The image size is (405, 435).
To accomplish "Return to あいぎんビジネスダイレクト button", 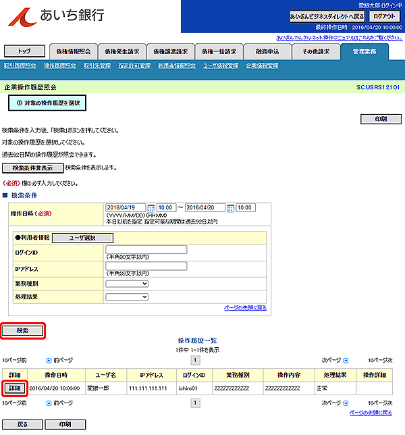I will pyautogui.click(x=327, y=16).
